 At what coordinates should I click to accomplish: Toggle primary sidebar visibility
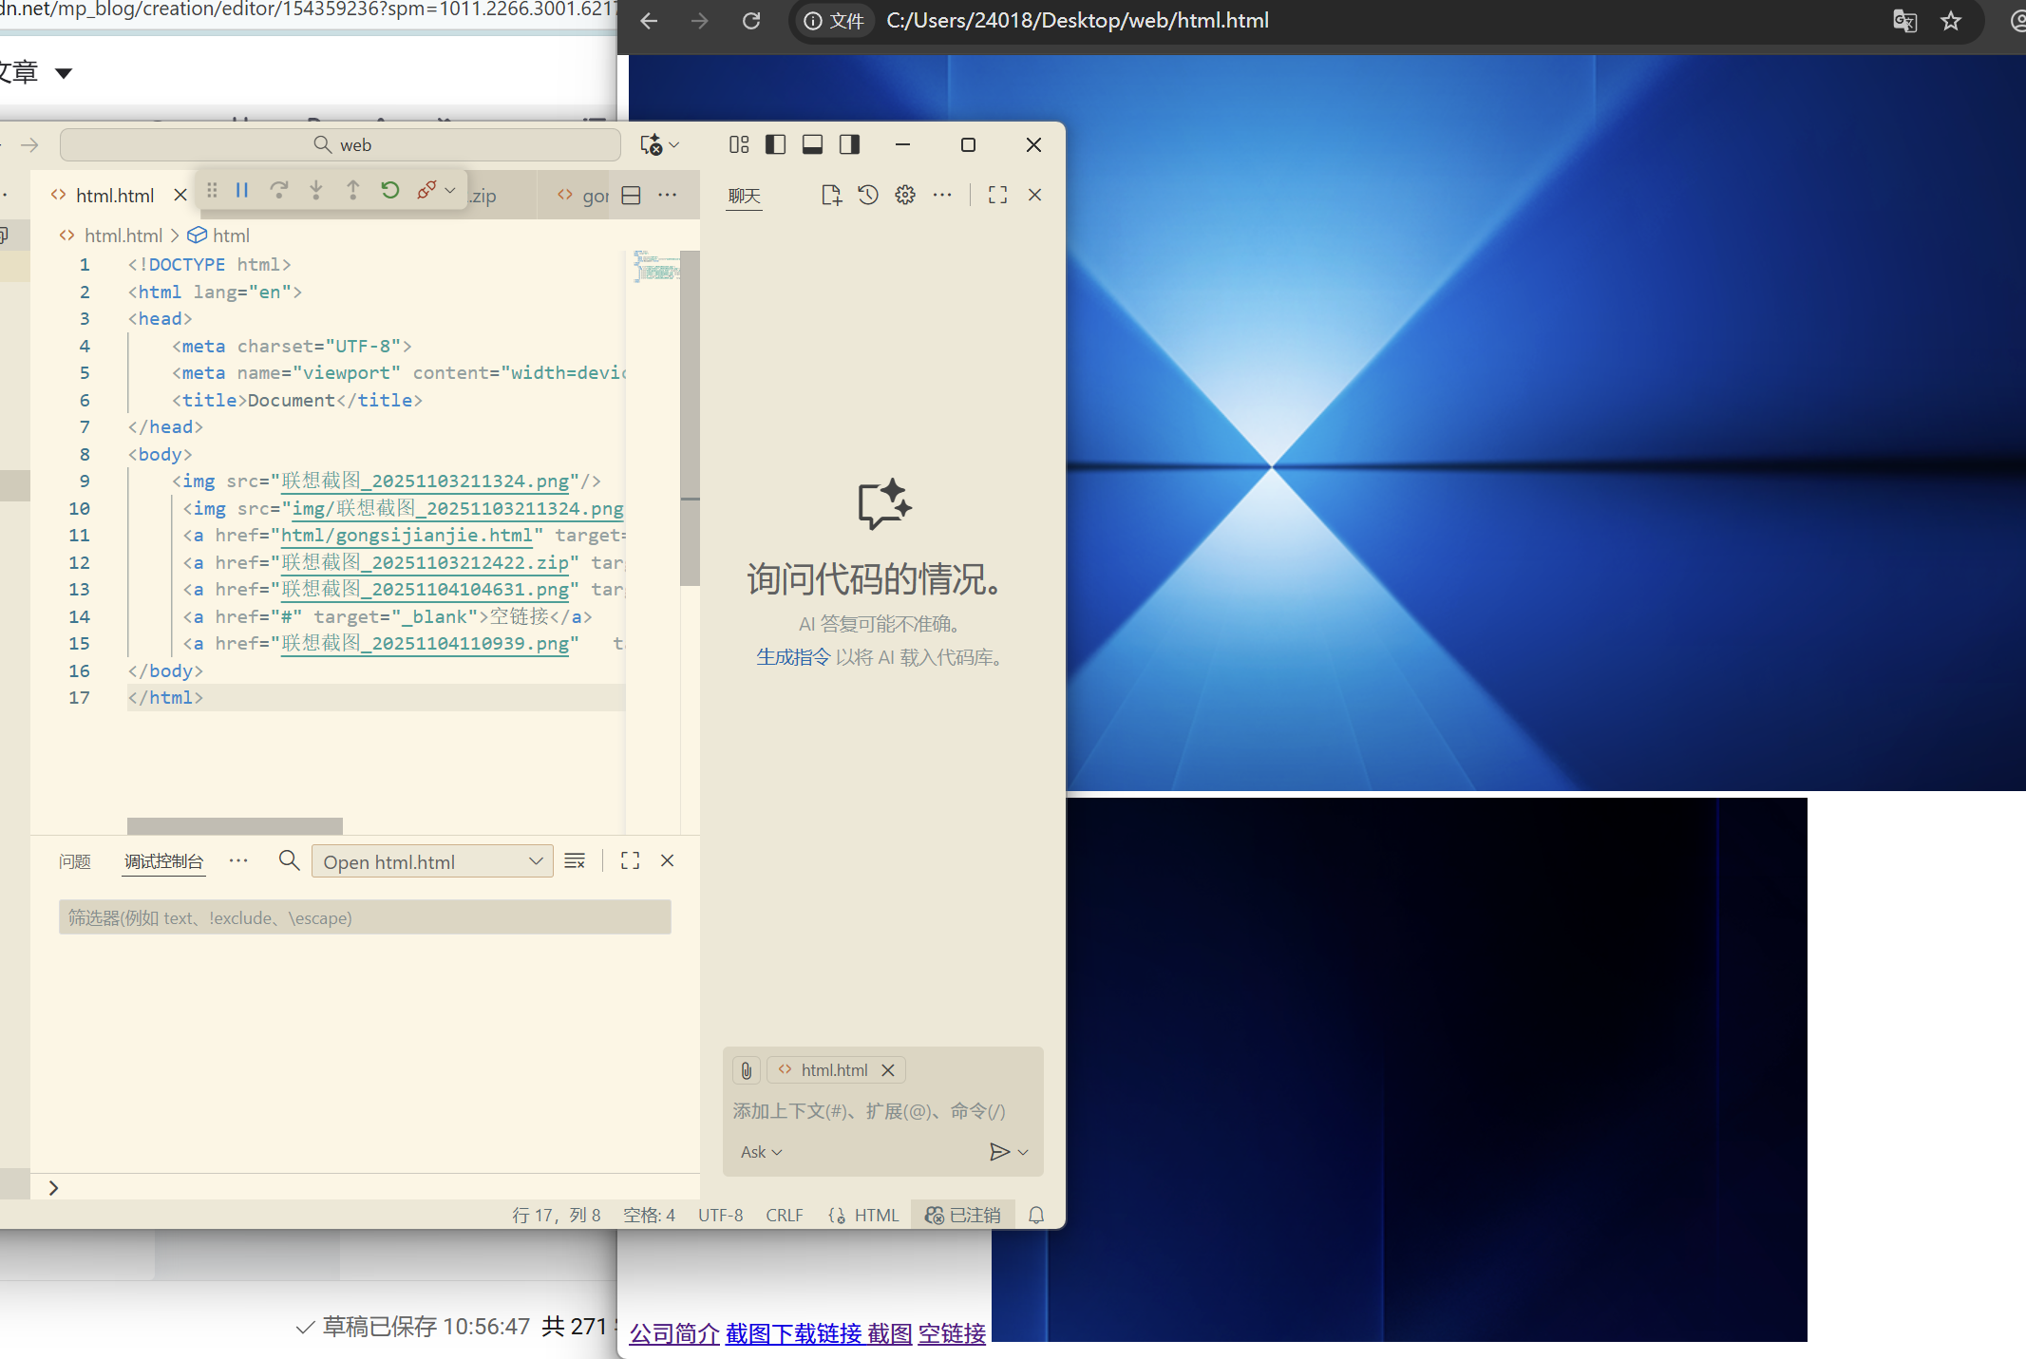[x=776, y=144]
